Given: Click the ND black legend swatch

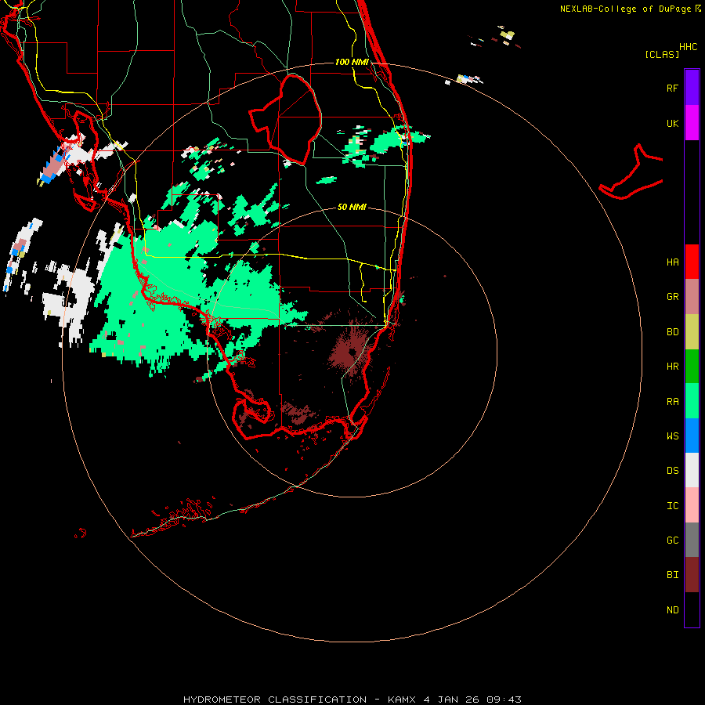Looking at the screenshot, I should (x=692, y=609).
